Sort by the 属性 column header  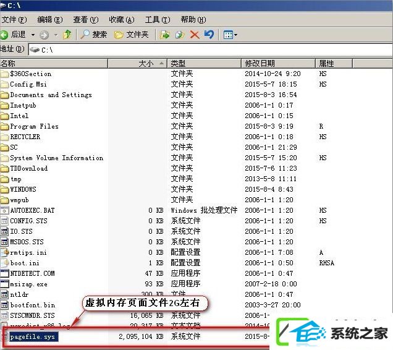[x=334, y=64]
